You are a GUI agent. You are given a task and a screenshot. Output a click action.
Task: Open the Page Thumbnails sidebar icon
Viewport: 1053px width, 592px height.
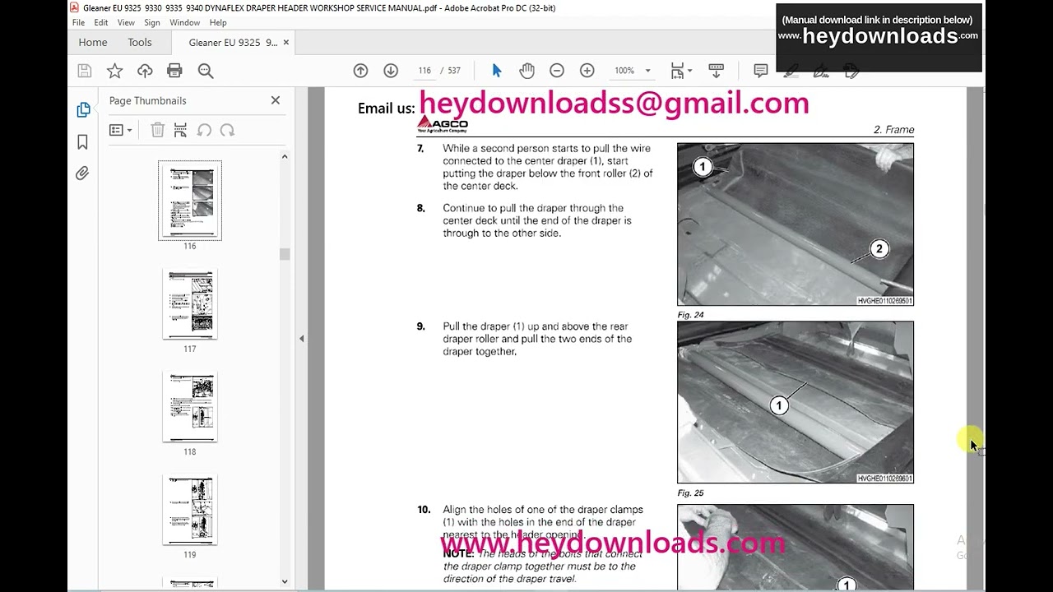pos(83,109)
